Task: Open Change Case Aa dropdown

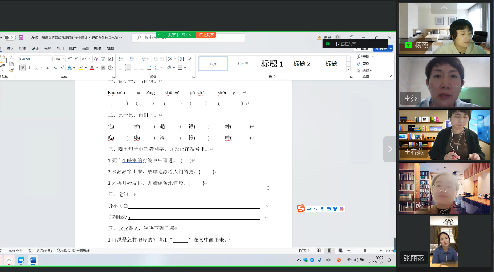Action: tap(86, 59)
